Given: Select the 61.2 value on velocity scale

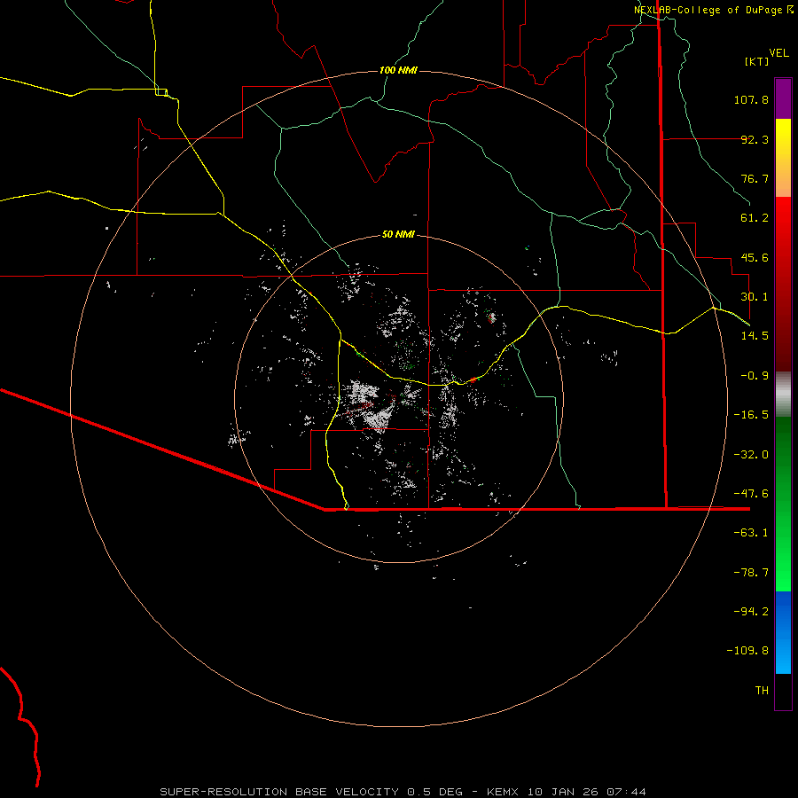Looking at the screenshot, I should click(x=755, y=218).
